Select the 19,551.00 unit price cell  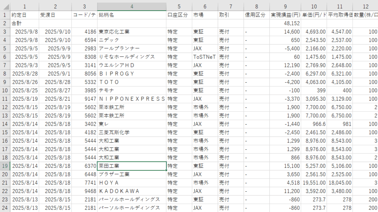click(314, 183)
